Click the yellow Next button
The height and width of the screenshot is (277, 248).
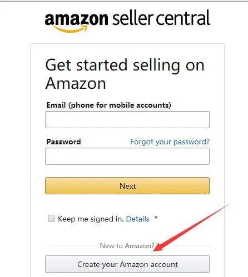pyautogui.click(x=127, y=186)
